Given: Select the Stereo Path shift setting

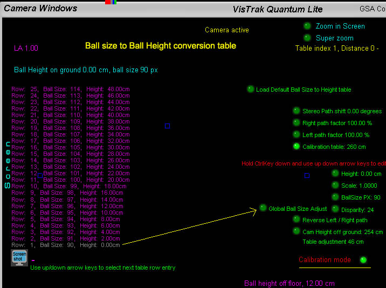Looking at the screenshot, I should 297,111.
